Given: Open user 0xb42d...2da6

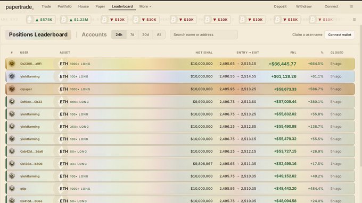Looking at the screenshot, I should tap(31, 151).
